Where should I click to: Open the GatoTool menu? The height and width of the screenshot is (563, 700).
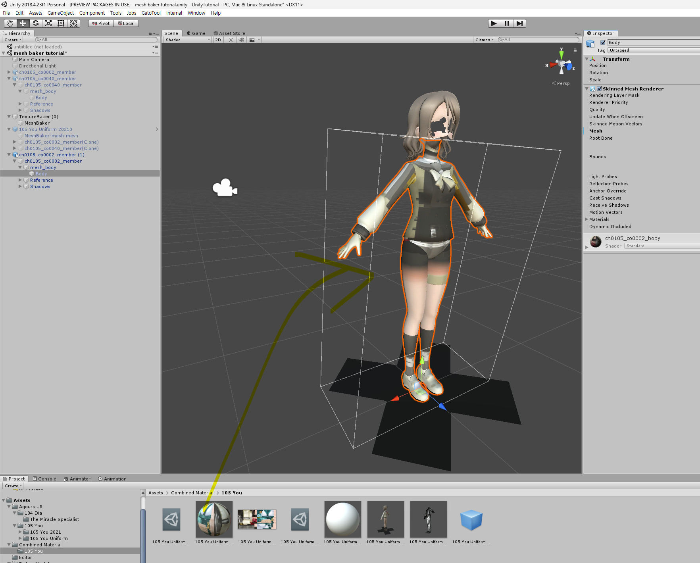click(151, 13)
